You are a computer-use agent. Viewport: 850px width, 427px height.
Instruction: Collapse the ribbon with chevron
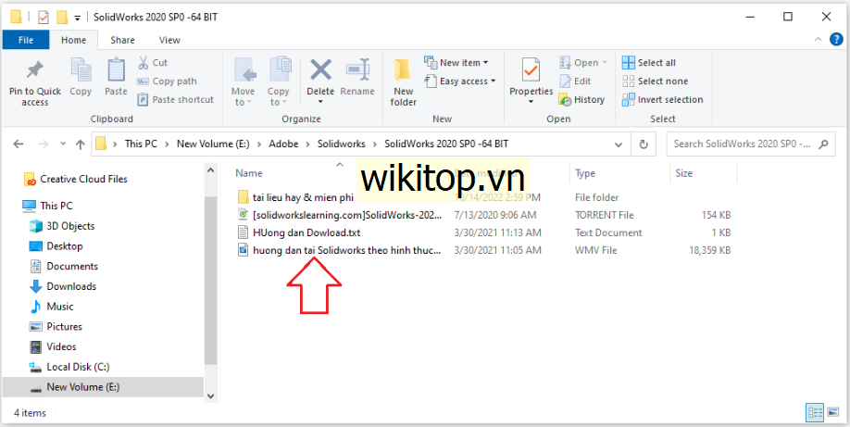click(817, 40)
